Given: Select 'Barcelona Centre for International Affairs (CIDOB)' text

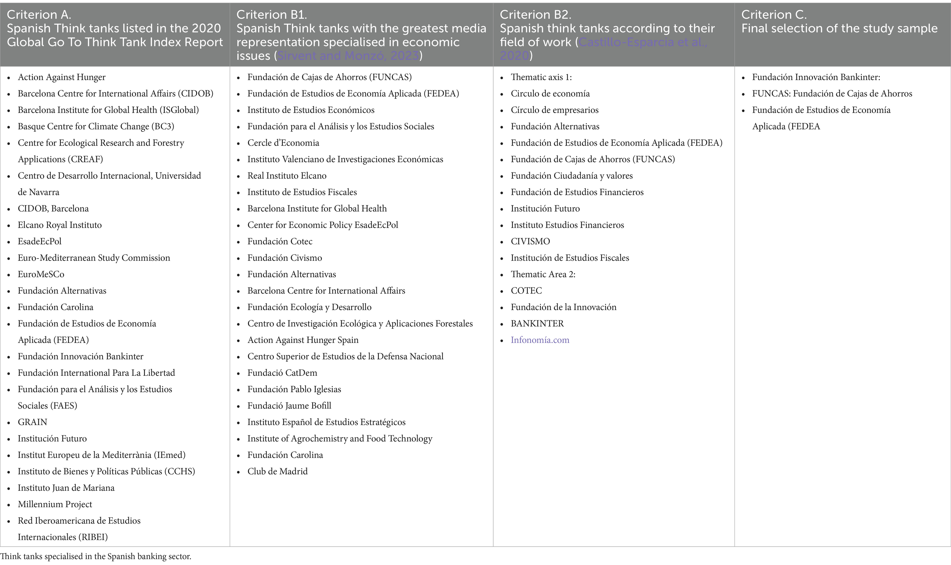Looking at the screenshot, I should click(x=115, y=94).
